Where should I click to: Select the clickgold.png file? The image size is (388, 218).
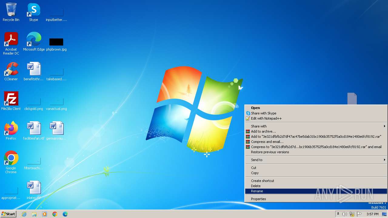click(x=34, y=104)
